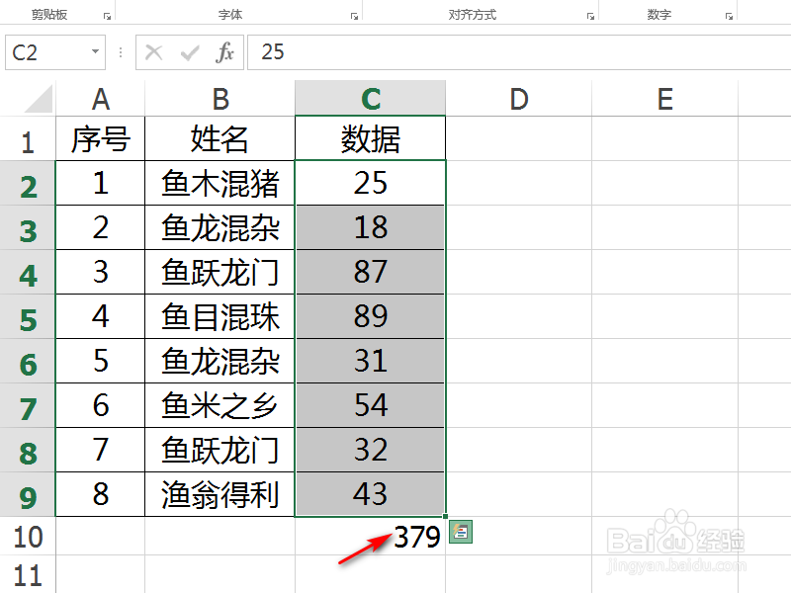Click the cell containing 渔翁得利
791x593 pixels.
click(220, 493)
